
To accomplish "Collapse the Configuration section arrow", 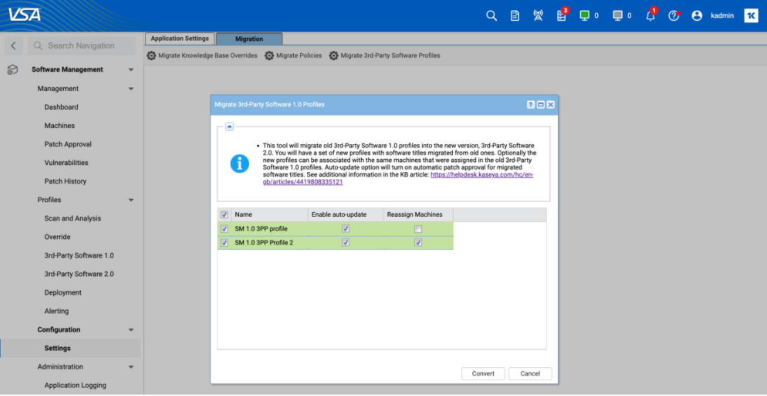I will pos(130,330).
